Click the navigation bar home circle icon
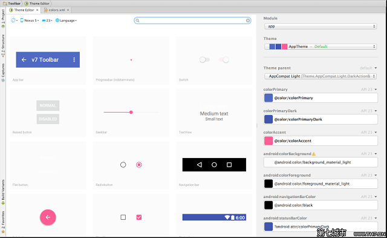 (x=214, y=165)
